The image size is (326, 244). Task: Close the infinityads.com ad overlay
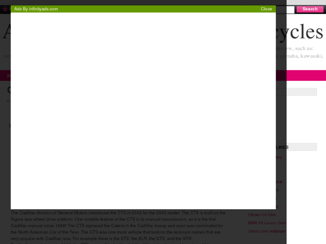[x=266, y=9]
